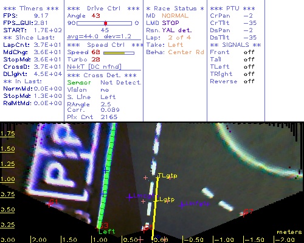Click the yellow Speed progress bar

coord(119,53)
